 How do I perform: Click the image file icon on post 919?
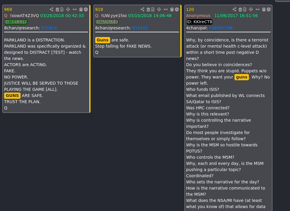[x=153, y=9]
